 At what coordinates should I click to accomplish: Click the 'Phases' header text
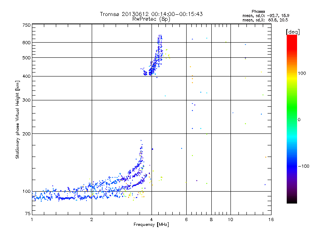(x=258, y=12)
